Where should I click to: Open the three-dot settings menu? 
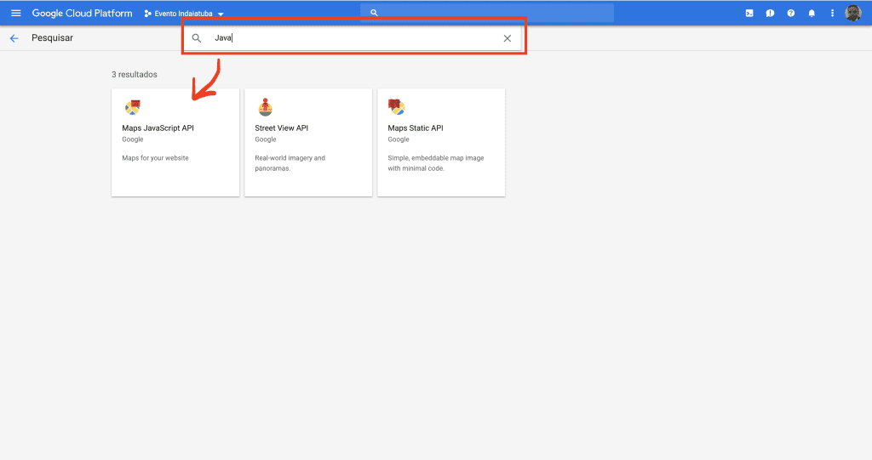pos(832,13)
